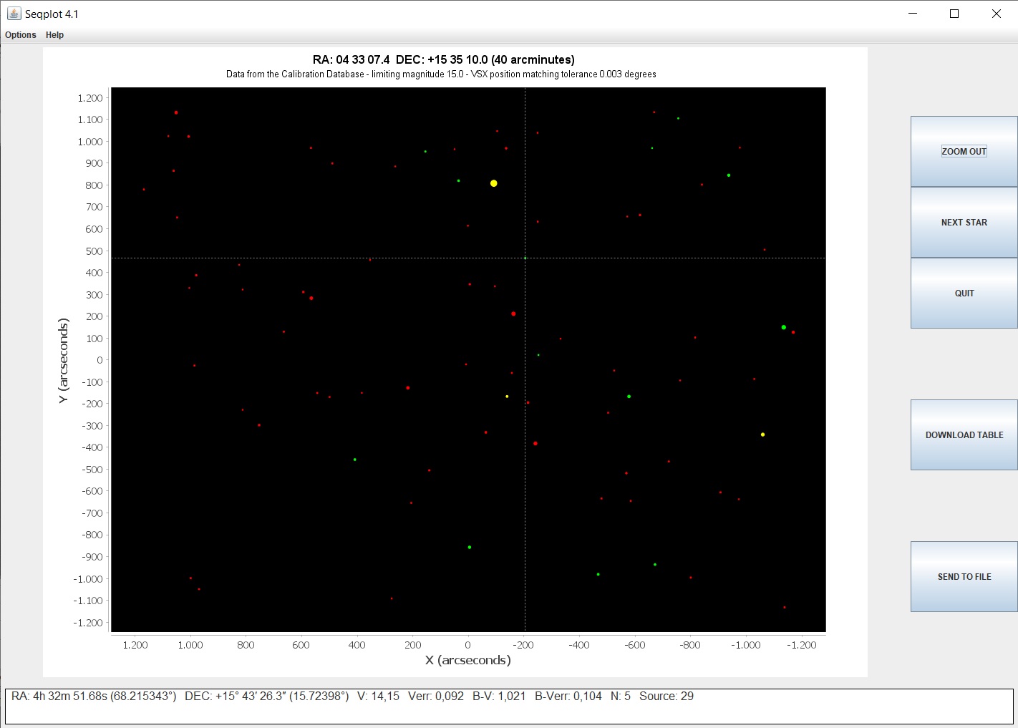Open the Options menu
The width and height of the screenshot is (1018, 728).
point(21,35)
